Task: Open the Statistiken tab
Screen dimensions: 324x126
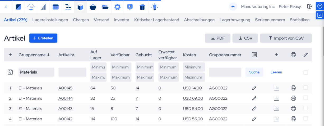Action: click(x=300, y=20)
